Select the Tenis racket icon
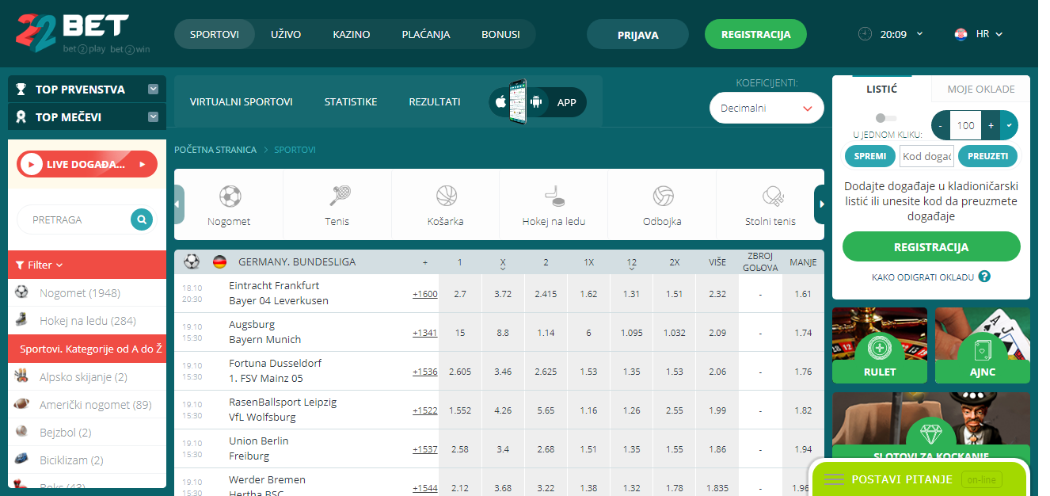This screenshot has height=496, width=1050. (340, 196)
